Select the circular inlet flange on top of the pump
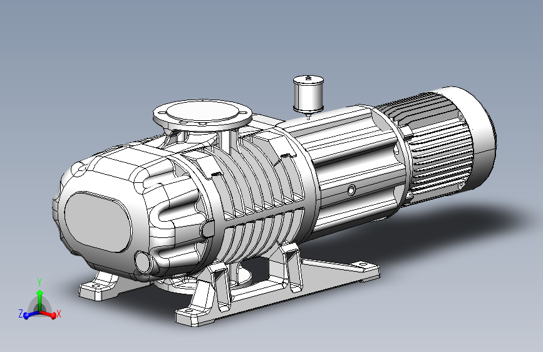The height and width of the screenshot is (352, 543). 202,115
